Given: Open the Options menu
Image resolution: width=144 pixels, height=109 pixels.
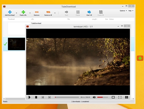Looking at the screenshot, I should [123, 11].
